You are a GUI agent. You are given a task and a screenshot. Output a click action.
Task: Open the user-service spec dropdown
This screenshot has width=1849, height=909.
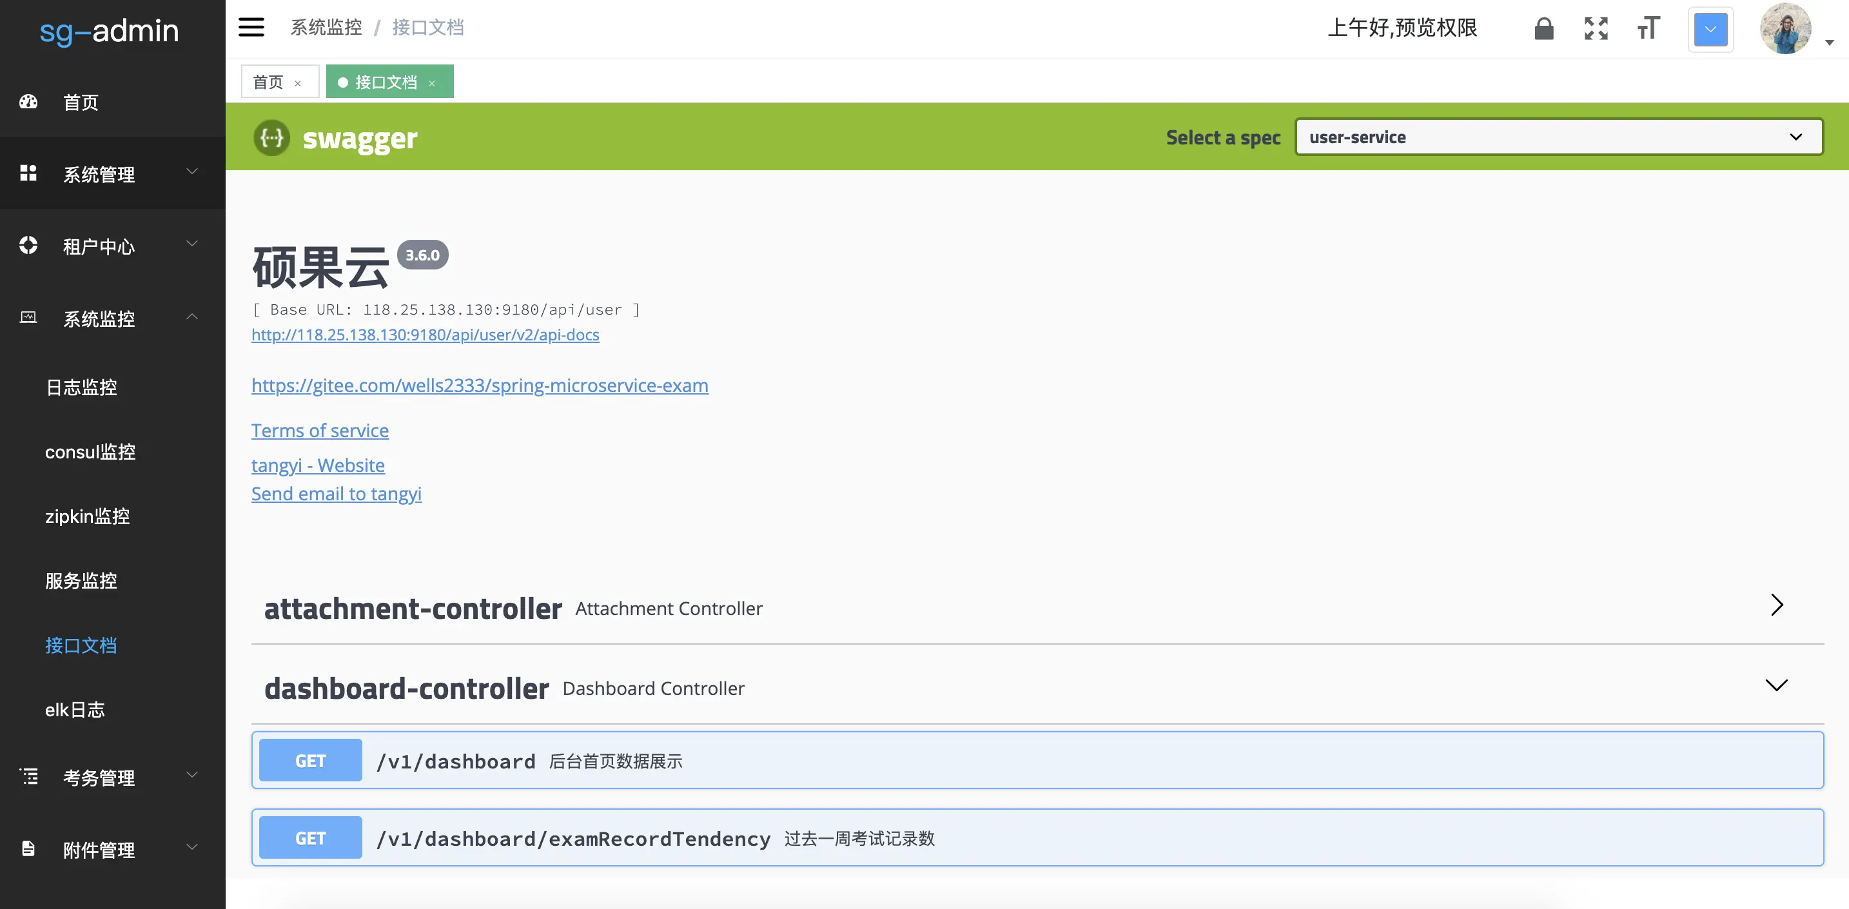tap(1558, 137)
